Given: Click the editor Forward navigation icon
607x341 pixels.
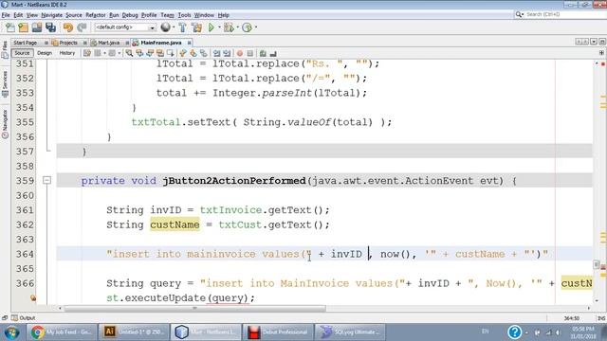Looking at the screenshot, I should (112, 53).
